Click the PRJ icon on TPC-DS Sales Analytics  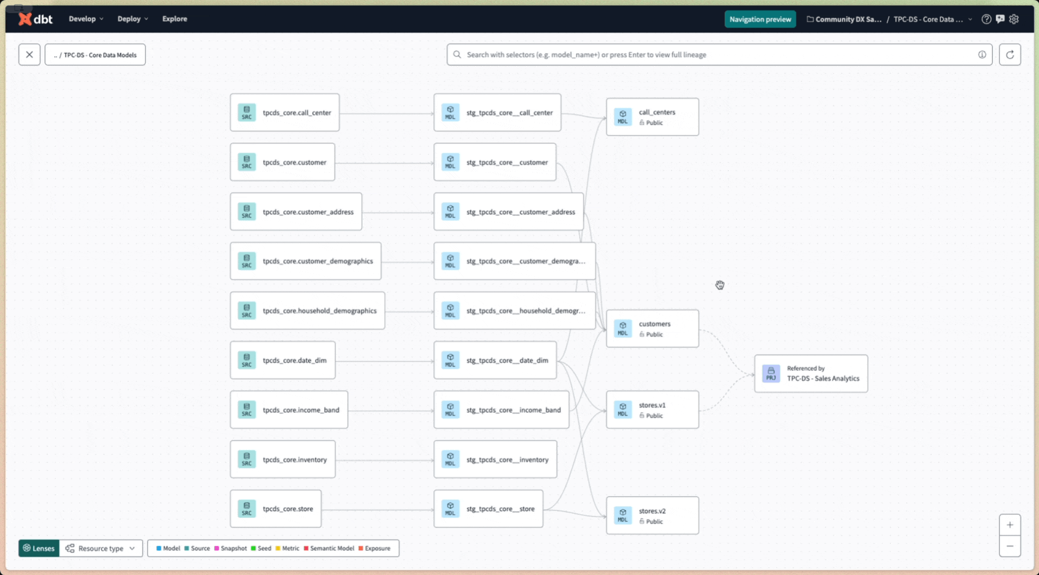click(x=771, y=374)
